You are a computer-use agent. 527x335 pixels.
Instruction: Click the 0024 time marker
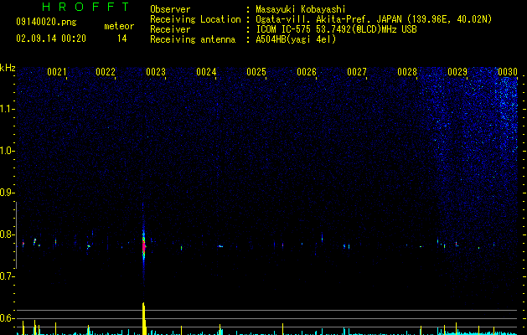click(x=206, y=72)
